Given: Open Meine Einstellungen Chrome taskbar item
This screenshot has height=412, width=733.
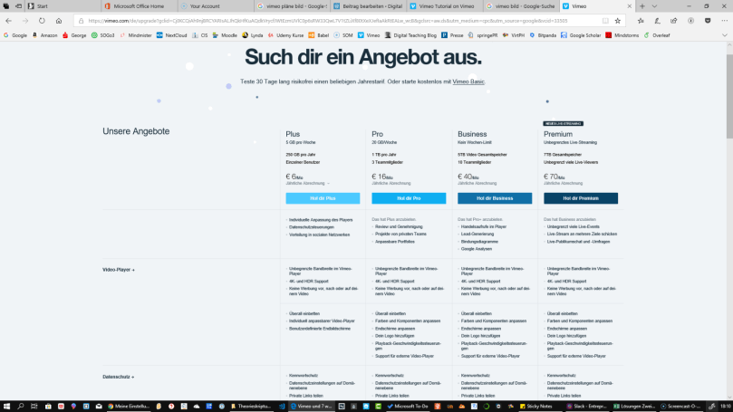Looking at the screenshot, I should pyautogui.click(x=129, y=407).
